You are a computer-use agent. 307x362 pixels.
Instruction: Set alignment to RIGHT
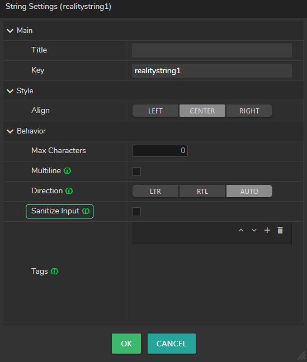coord(249,111)
